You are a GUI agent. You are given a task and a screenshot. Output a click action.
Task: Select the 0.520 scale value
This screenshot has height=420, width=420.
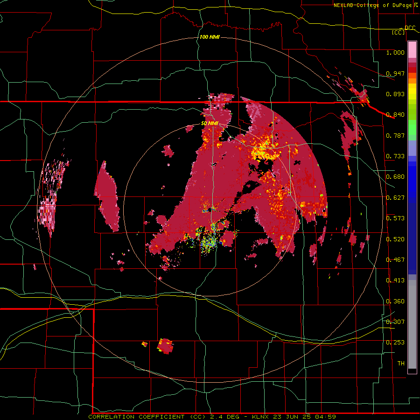(395, 239)
